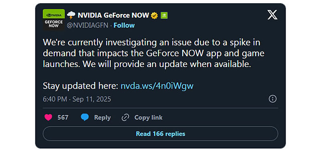Click the storm cloud emoji before the name
The width and height of the screenshot is (321, 154).
(x=71, y=15)
